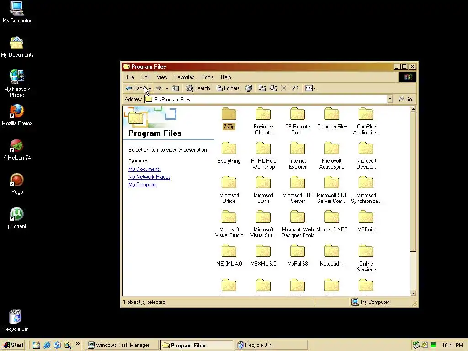Click the History toolbar icon
Viewport: 468px width, 351px height.
(249, 88)
